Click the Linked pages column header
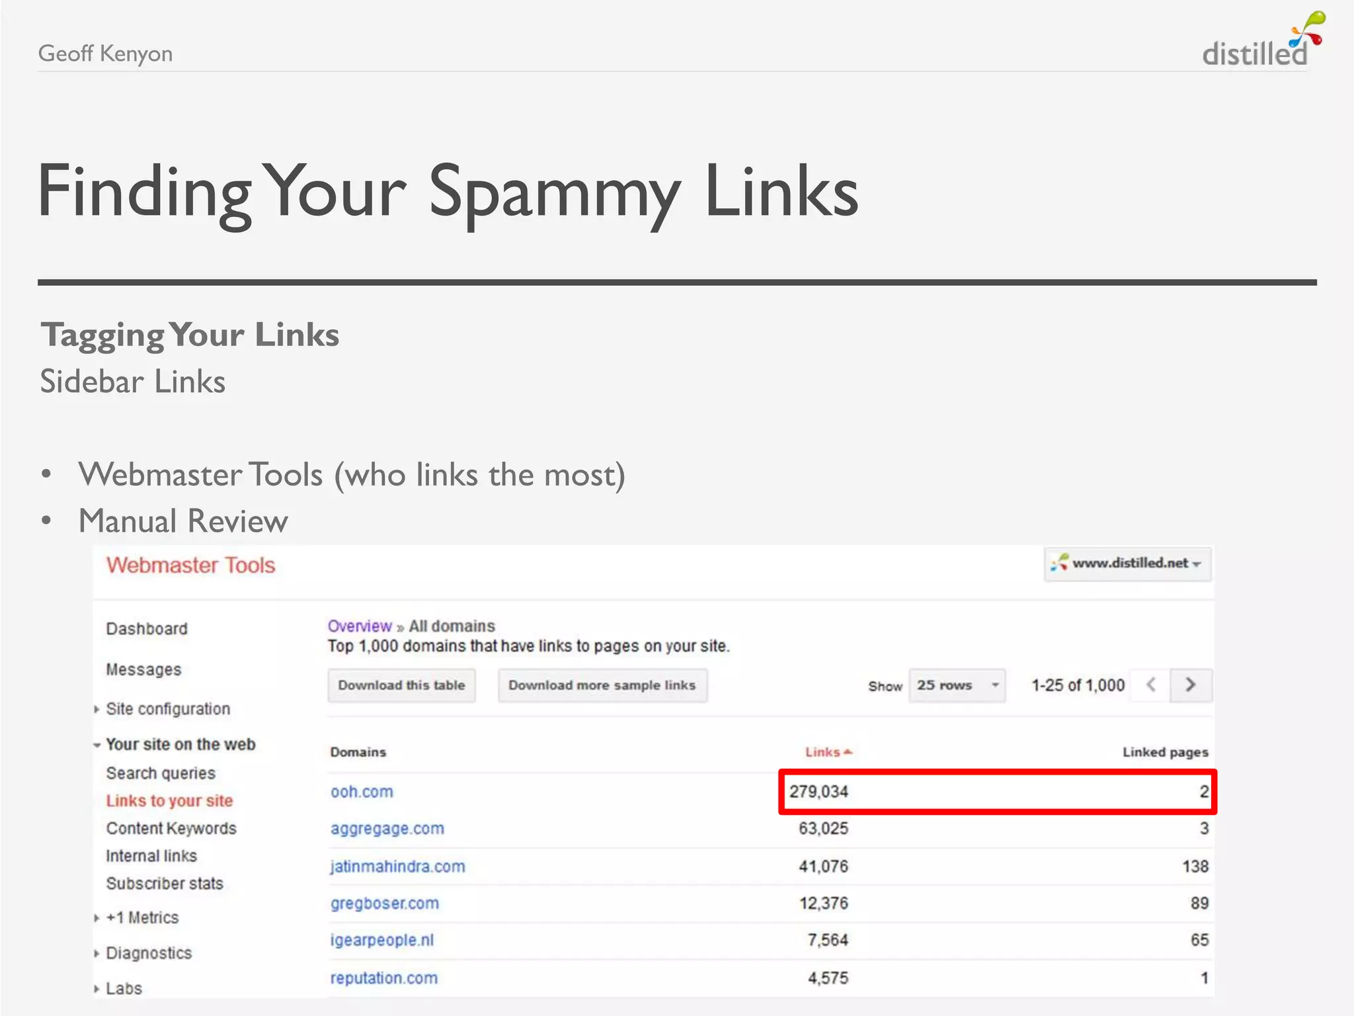The height and width of the screenshot is (1016, 1354). pos(1166,752)
